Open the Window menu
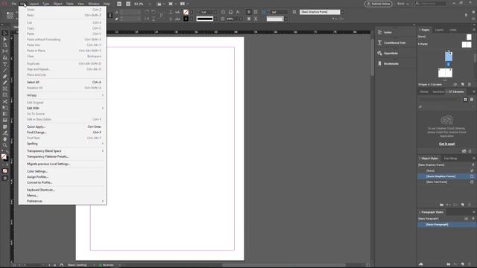This screenshot has height=268, width=477. 94,4
